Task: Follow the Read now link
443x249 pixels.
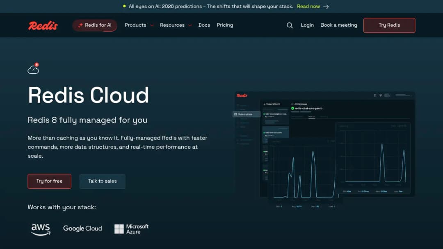Action: coord(308,7)
